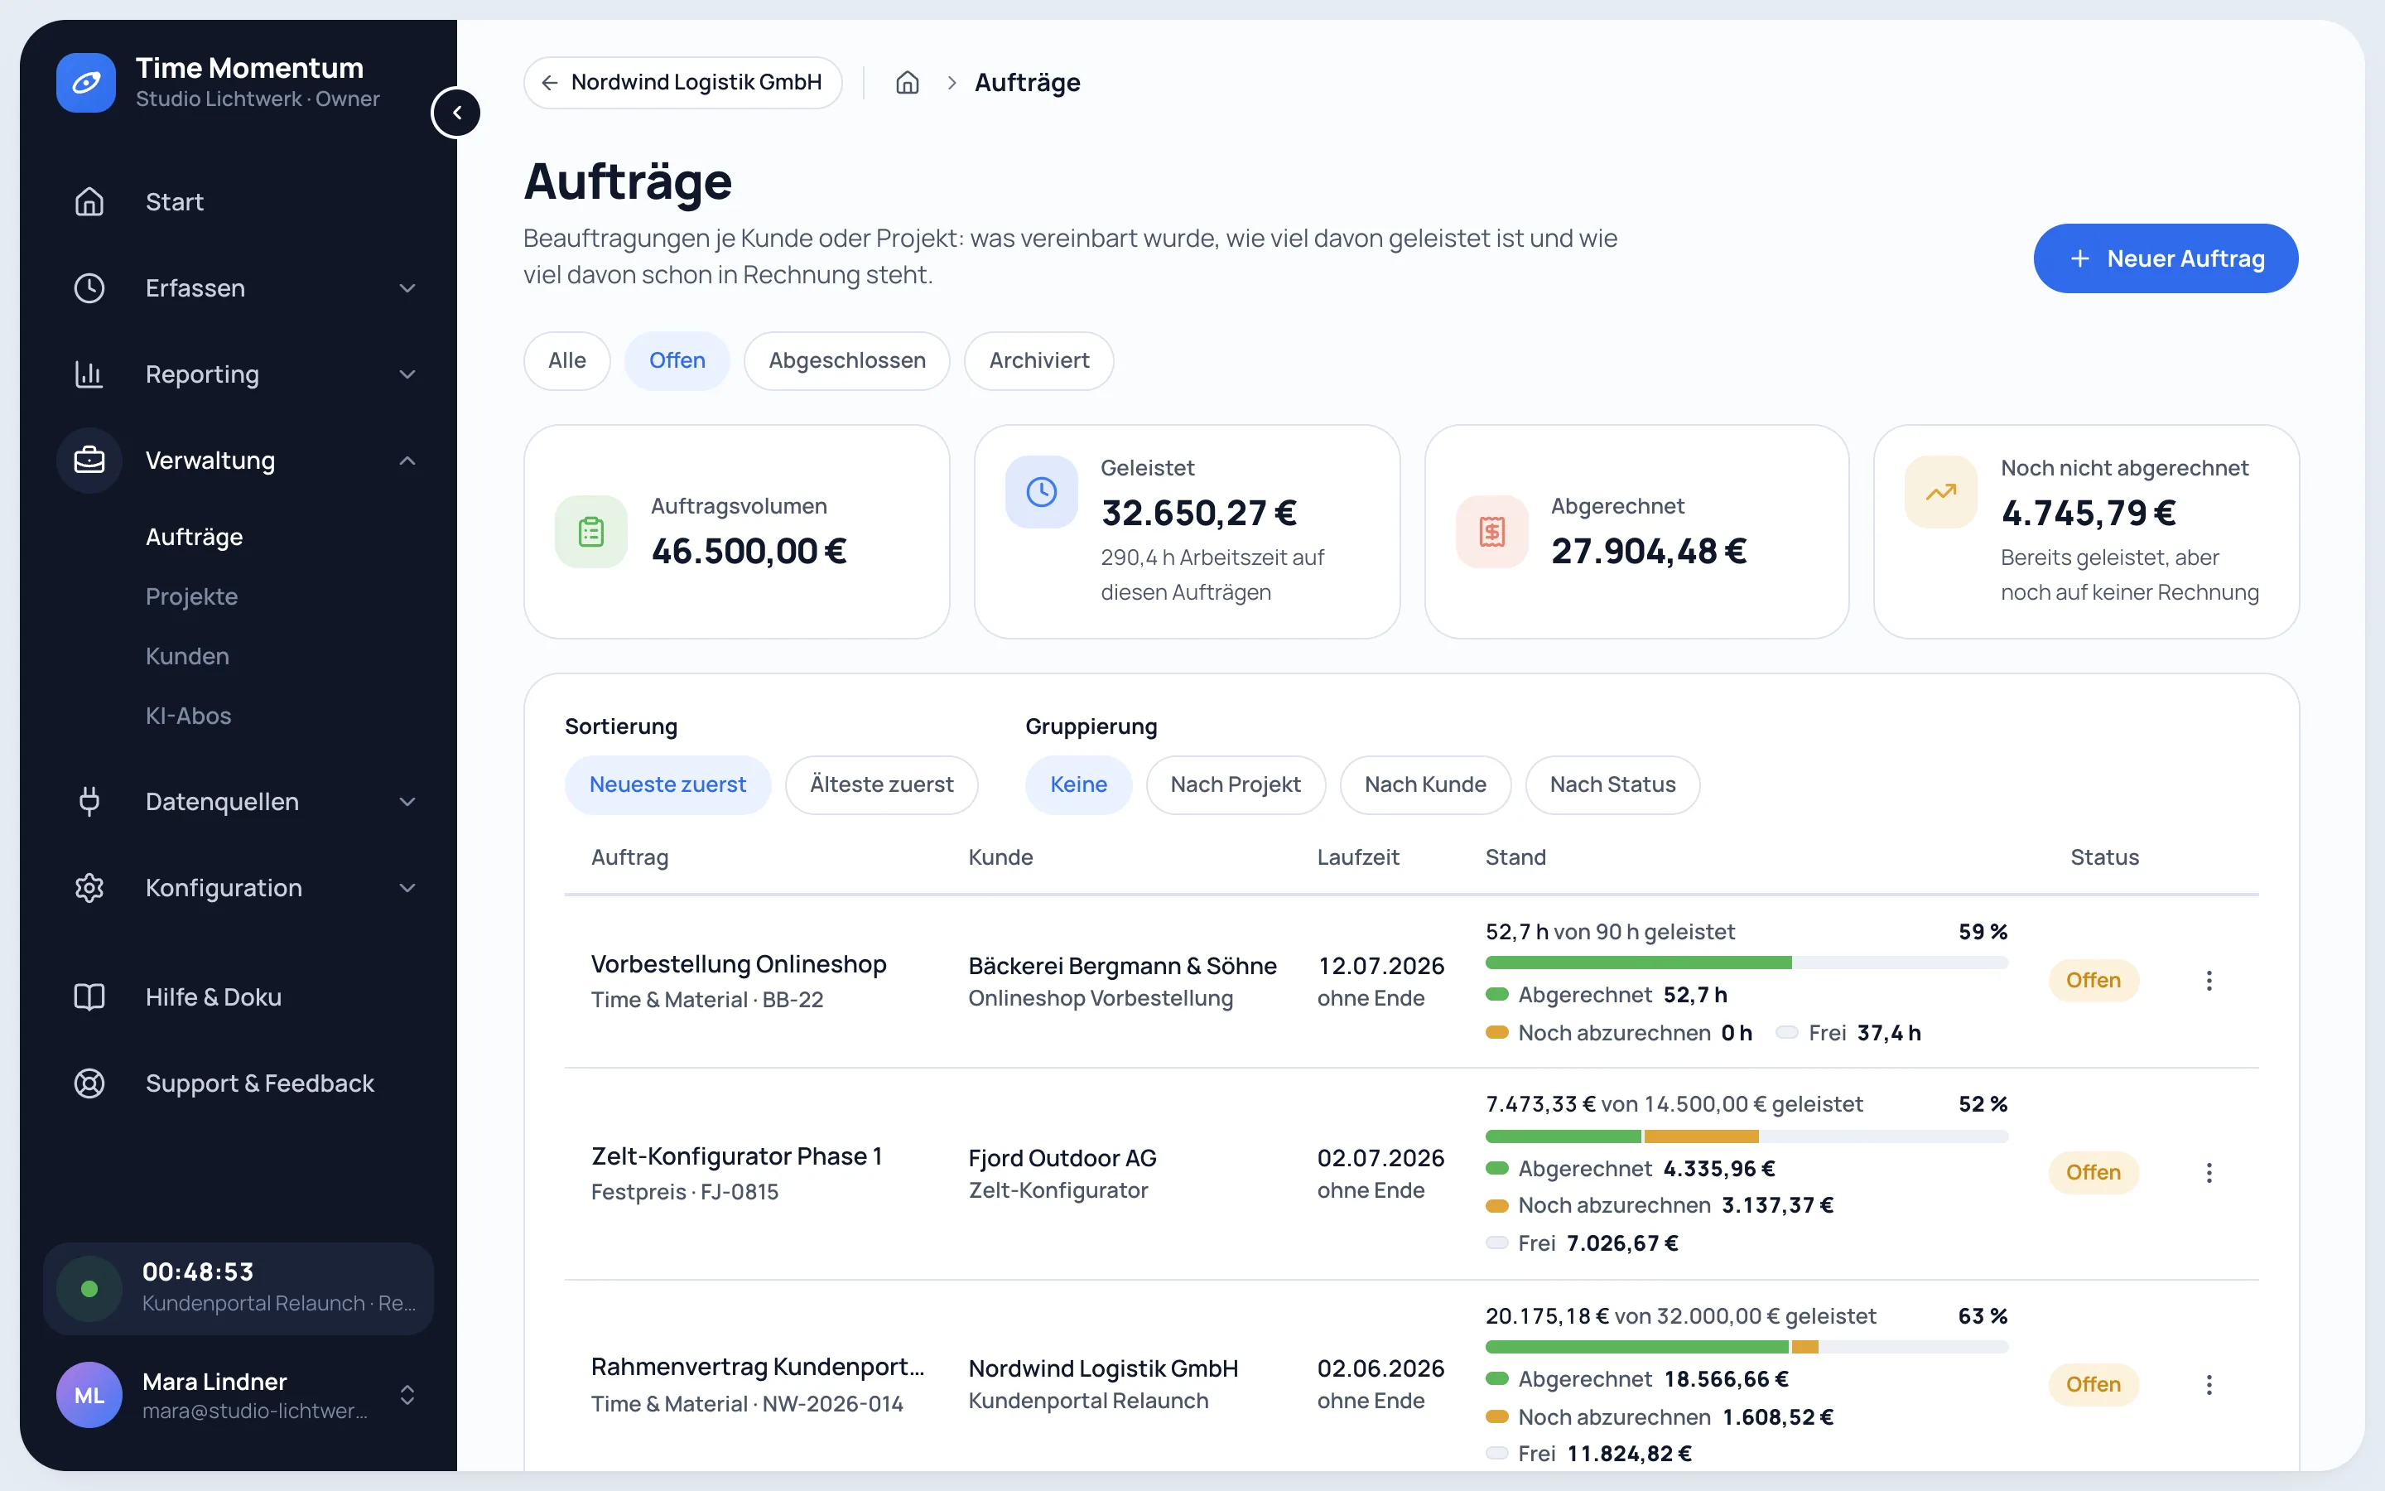Click the Neuer Auftrag button
The image size is (2385, 1491).
point(2166,258)
